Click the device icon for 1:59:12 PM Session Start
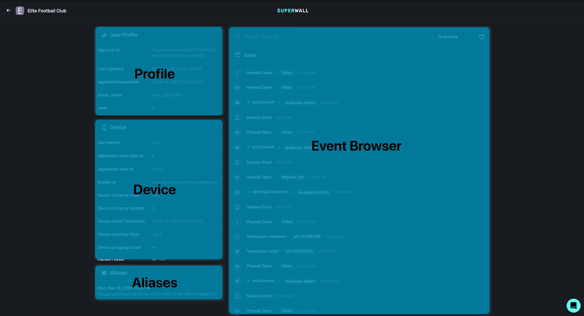 coord(237,207)
